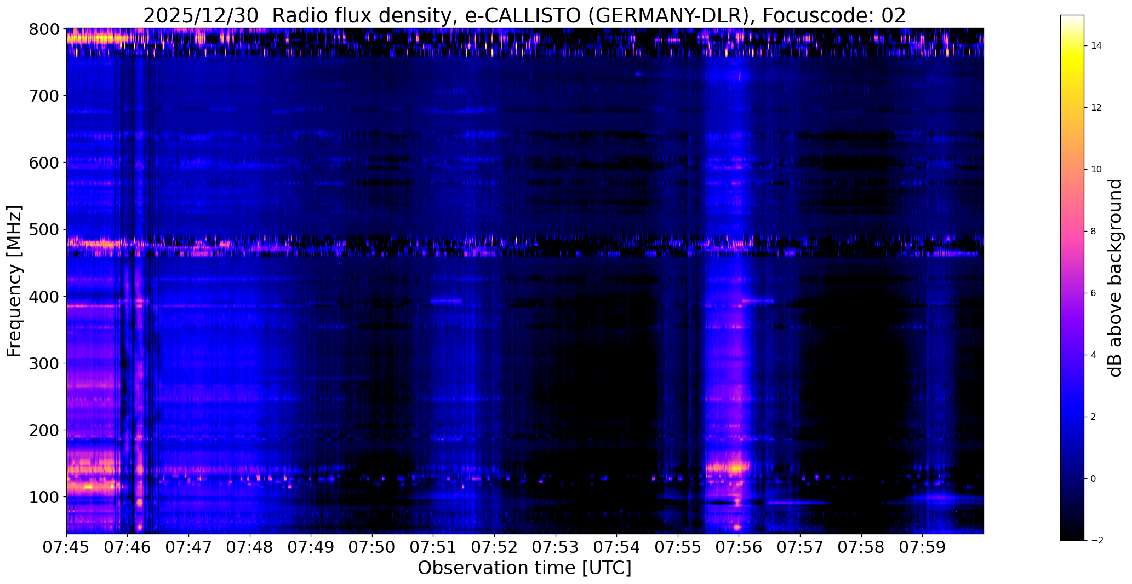This screenshot has width=1132, height=584.
Task: Click the 07:51 time tick label
Action: point(433,547)
